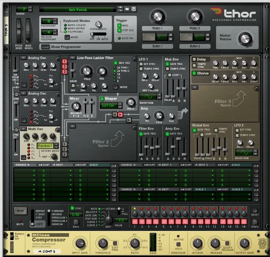The height and width of the screenshot is (257, 270).
Task: Step the Random 1 detune mode selector
Action: point(56,146)
